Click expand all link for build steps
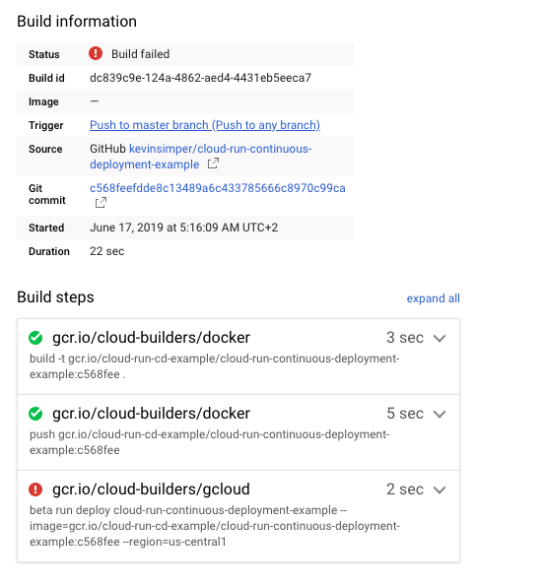This screenshot has height=587, width=543. coord(434,298)
